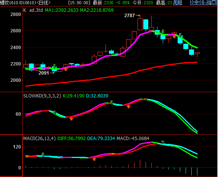
Task: Click the [15:00:00] timestamp
Action: point(79,3)
